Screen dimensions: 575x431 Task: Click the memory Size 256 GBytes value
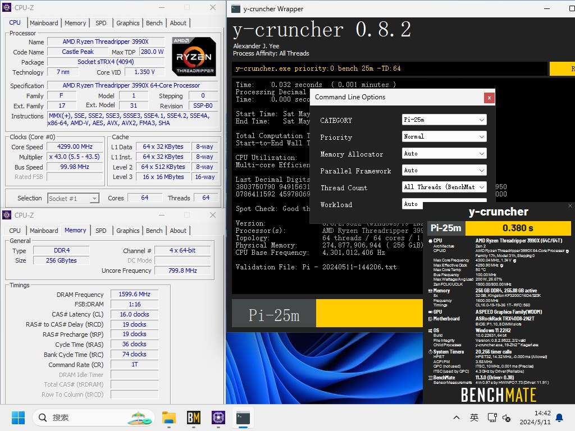click(x=61, y=260)
